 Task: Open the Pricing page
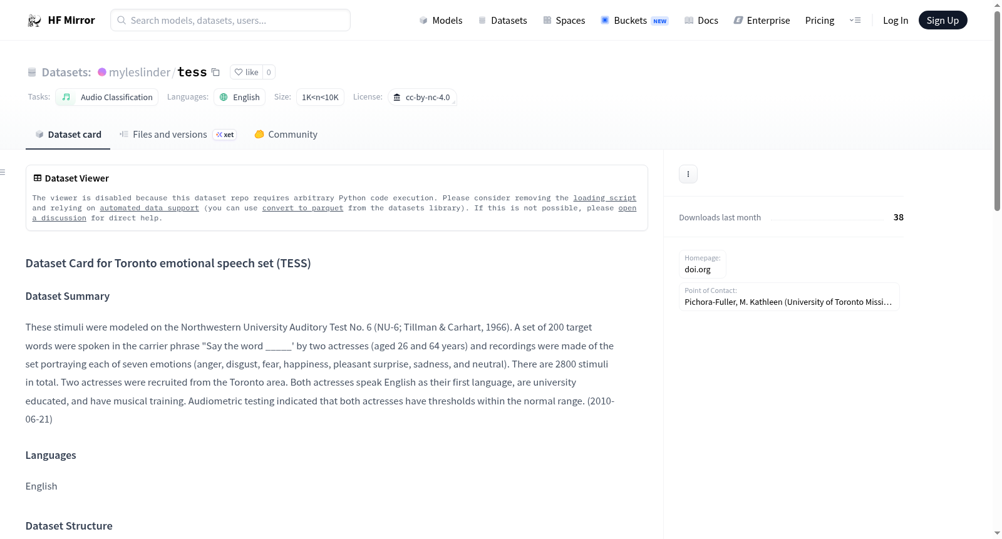(x=820, y=21)
